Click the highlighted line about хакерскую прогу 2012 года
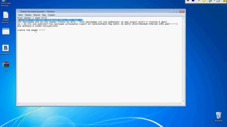227x127 pixels. (x=50, y=20)
